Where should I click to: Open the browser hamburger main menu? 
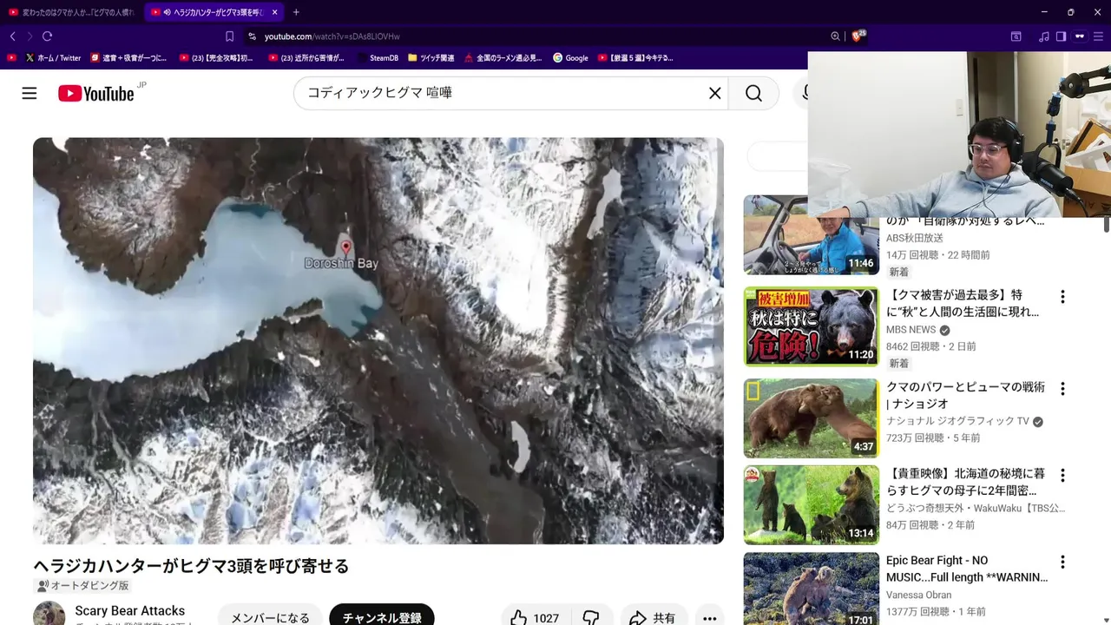pyautogui.click(x=1098, y=36)
